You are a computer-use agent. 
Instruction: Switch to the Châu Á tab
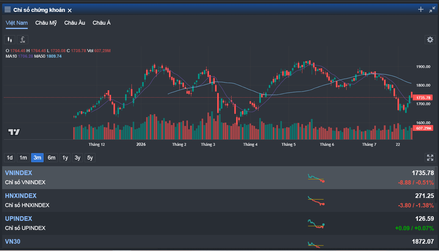coord(102,23)
